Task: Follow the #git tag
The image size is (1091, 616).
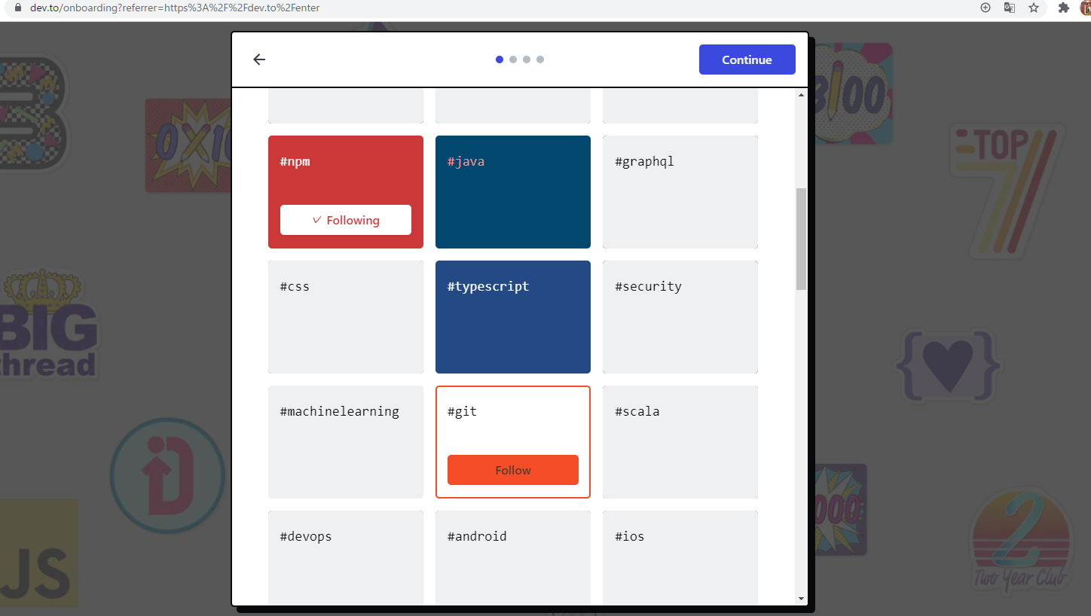Action: (513, 470)
